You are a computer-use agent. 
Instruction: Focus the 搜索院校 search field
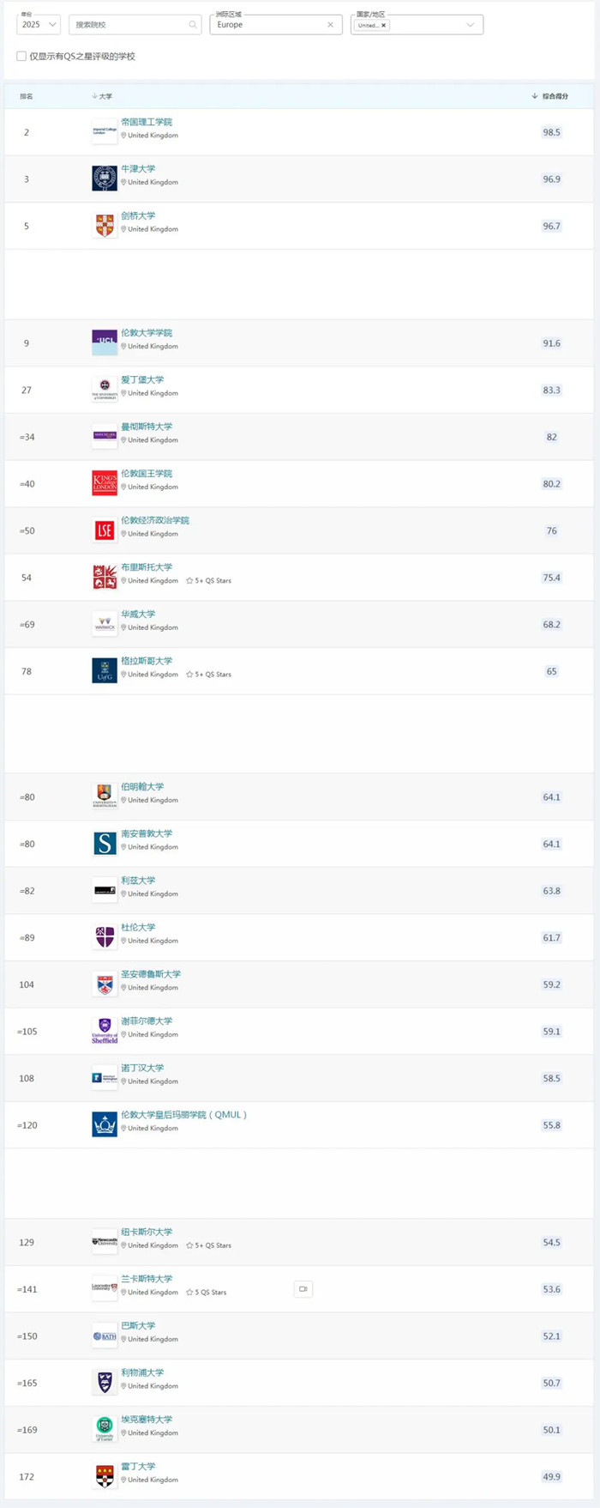[x=135, y=25]
